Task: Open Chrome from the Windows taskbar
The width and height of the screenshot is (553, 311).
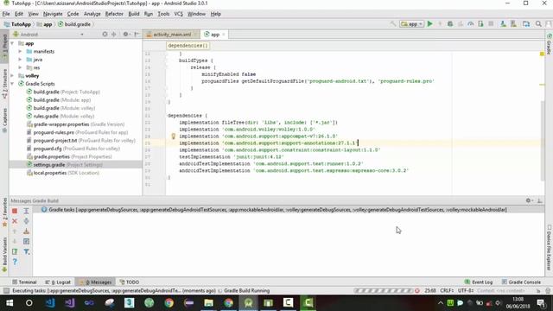Action: (x=169, y=302)
